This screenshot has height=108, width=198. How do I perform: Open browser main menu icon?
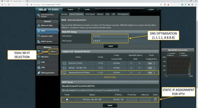tap(196, 5)
